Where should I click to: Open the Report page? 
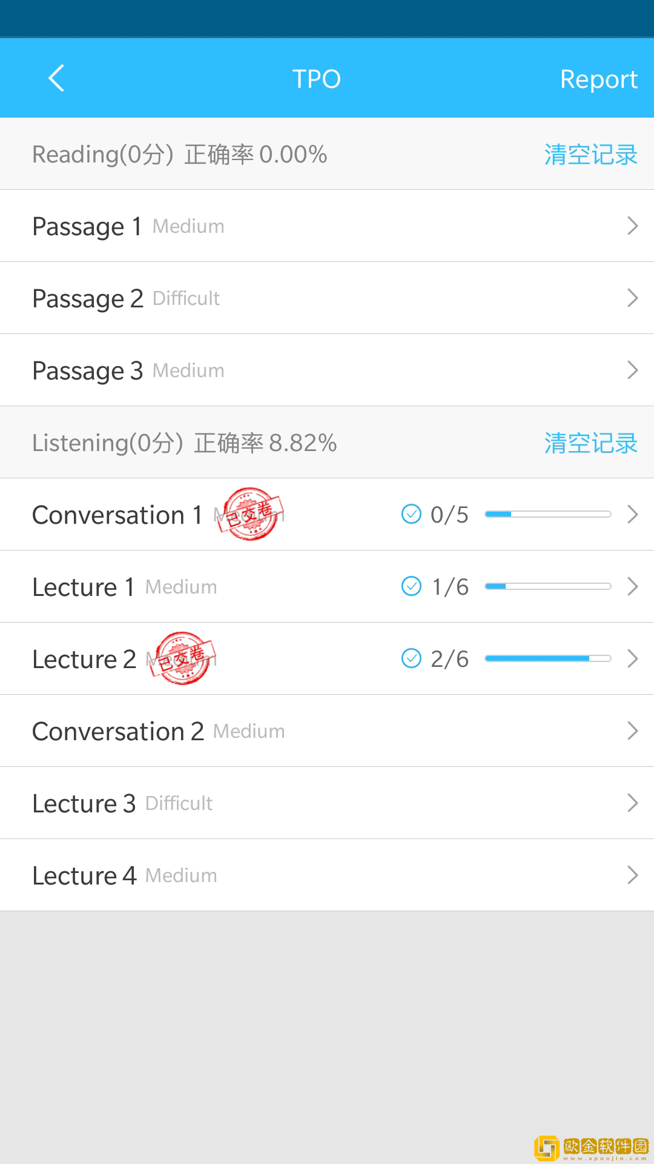tap(598, 79)
